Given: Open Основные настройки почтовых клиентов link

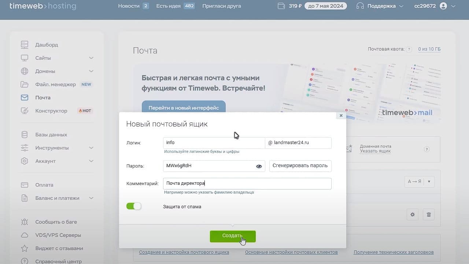Looking at the screenshot, I should (x=291, y=252).
